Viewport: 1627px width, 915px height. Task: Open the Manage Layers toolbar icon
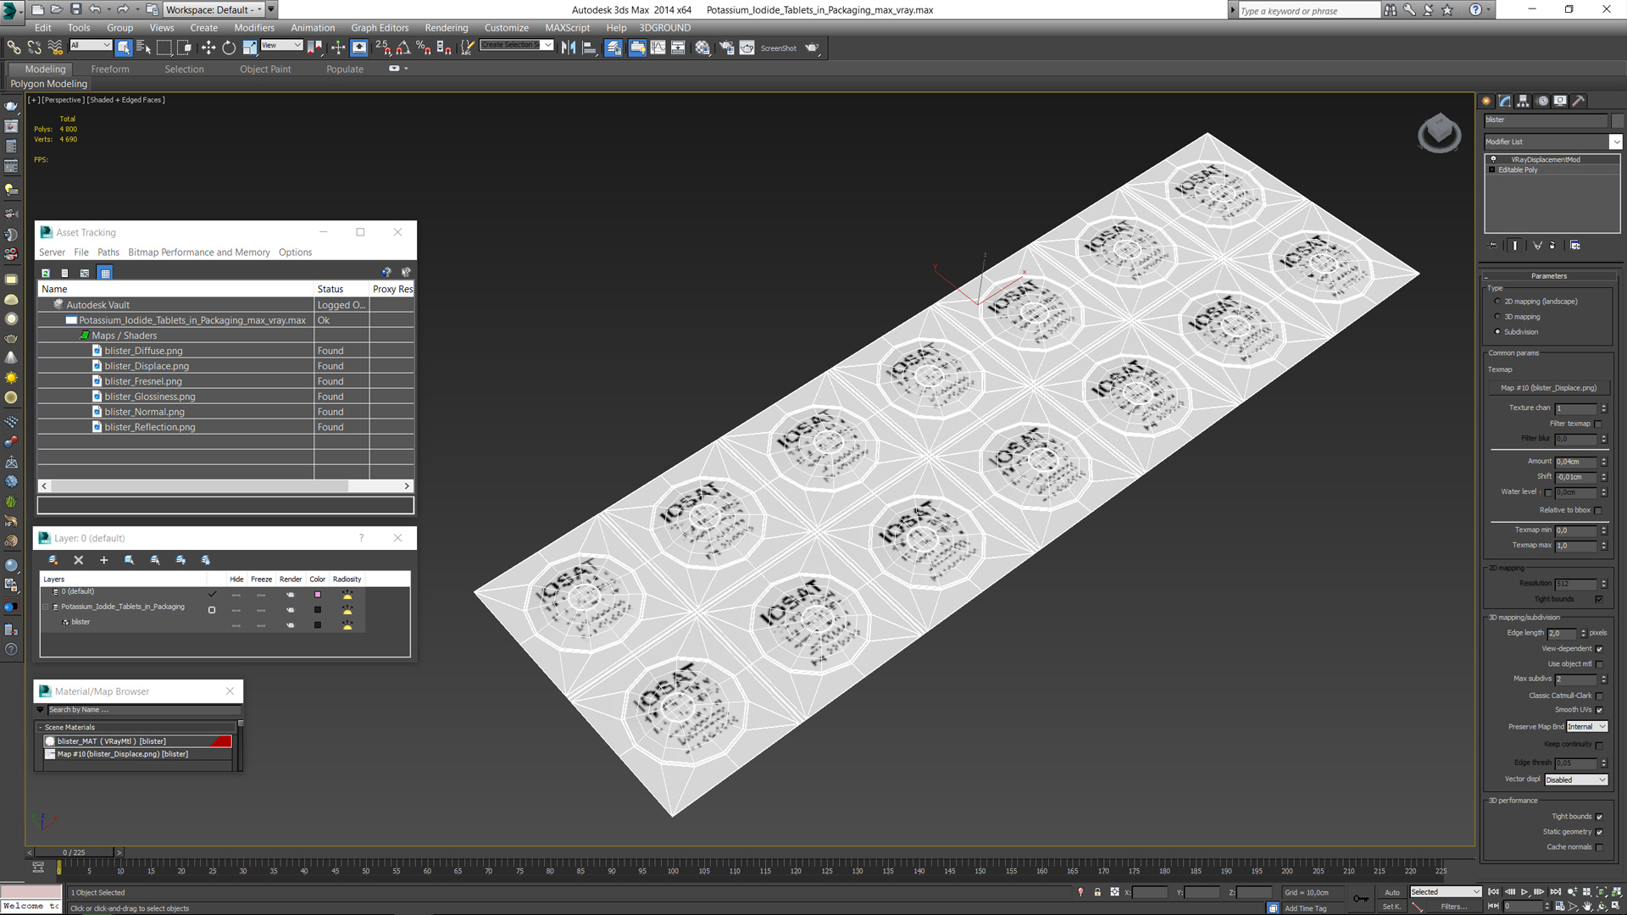pyautogui.click(x=614, y=47)
